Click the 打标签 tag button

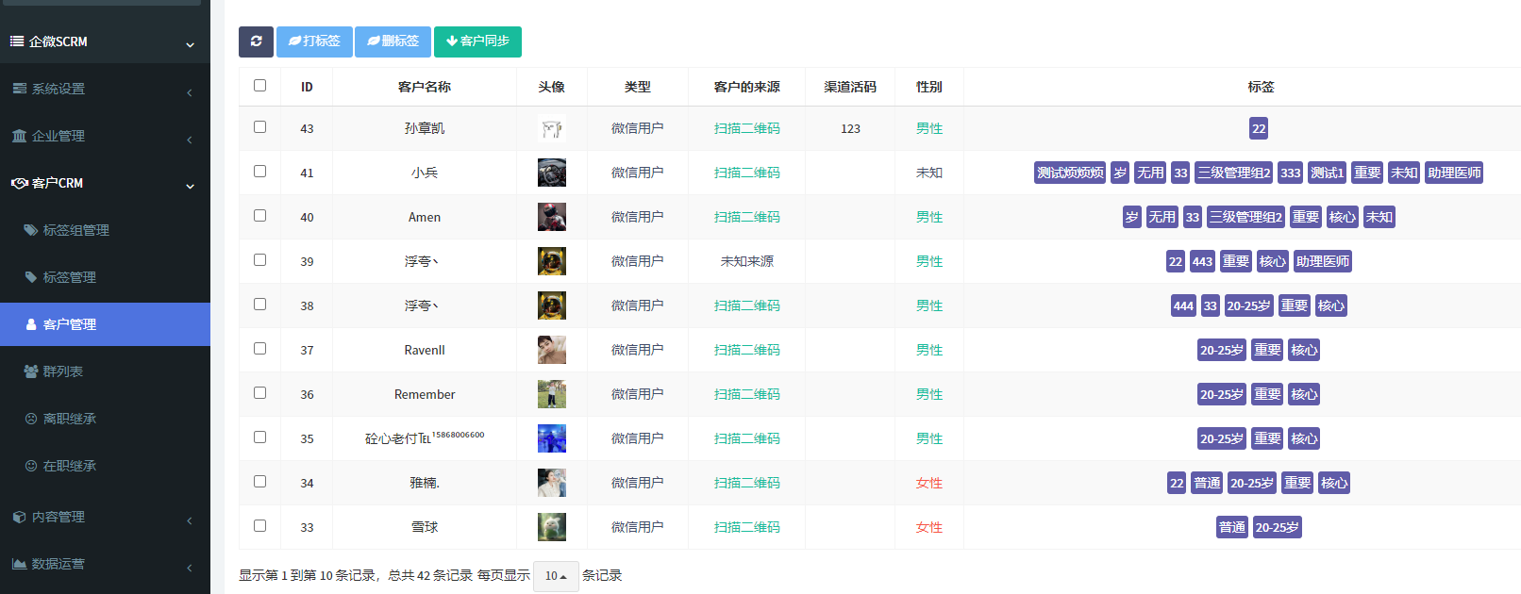coord(314,41)
